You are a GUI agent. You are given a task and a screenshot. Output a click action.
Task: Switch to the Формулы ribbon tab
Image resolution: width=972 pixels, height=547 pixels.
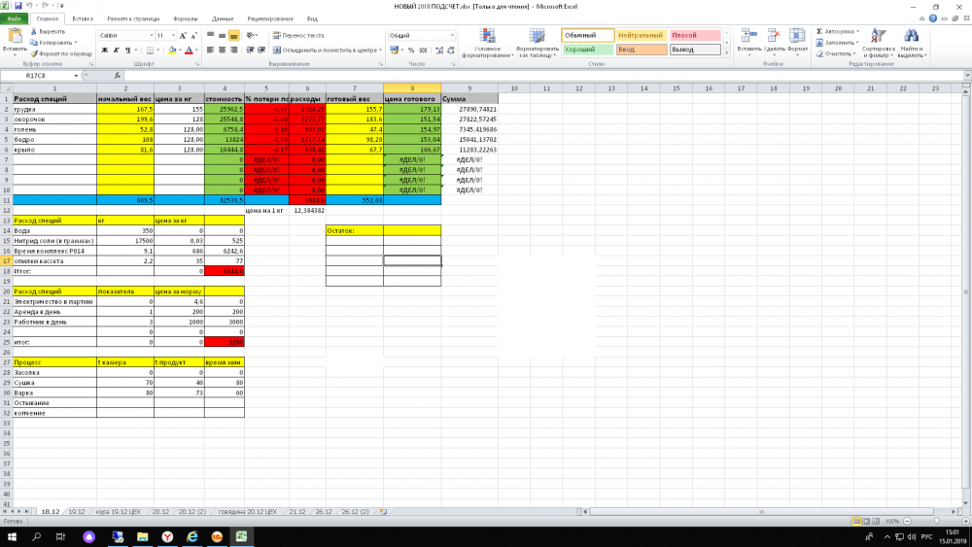coord(185,18)
